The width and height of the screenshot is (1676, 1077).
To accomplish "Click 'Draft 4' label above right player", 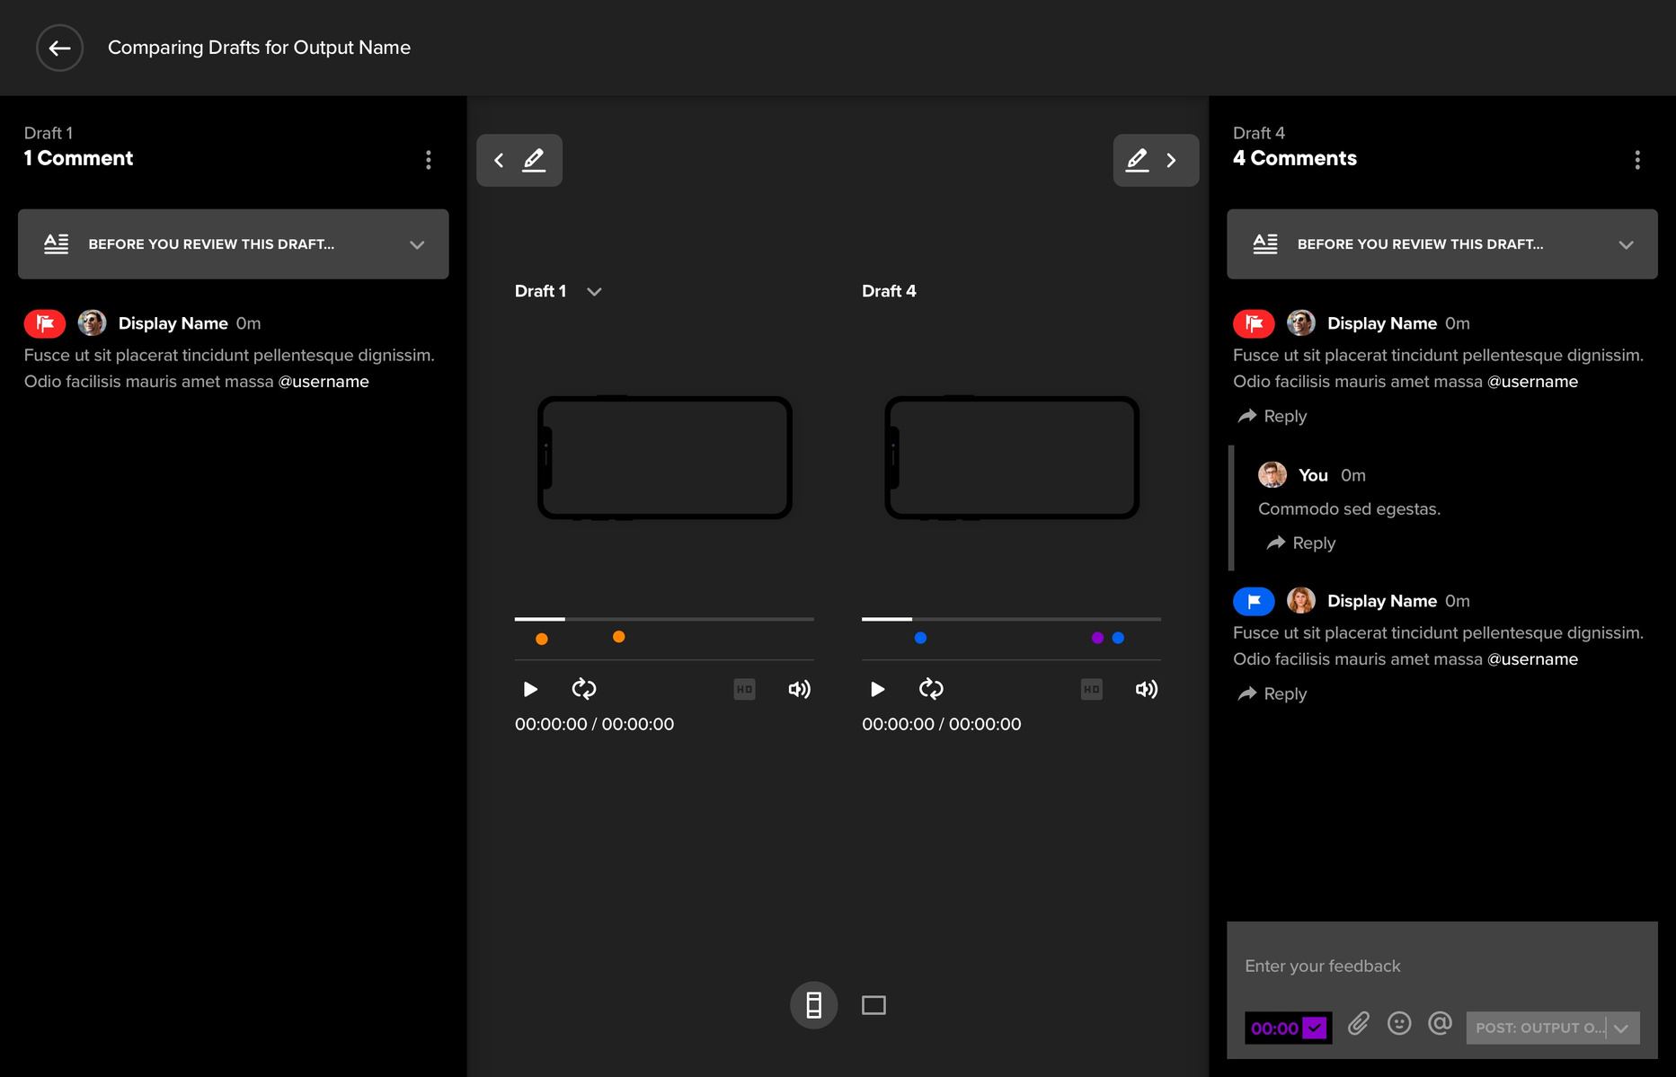I will [x=889, y=291].
